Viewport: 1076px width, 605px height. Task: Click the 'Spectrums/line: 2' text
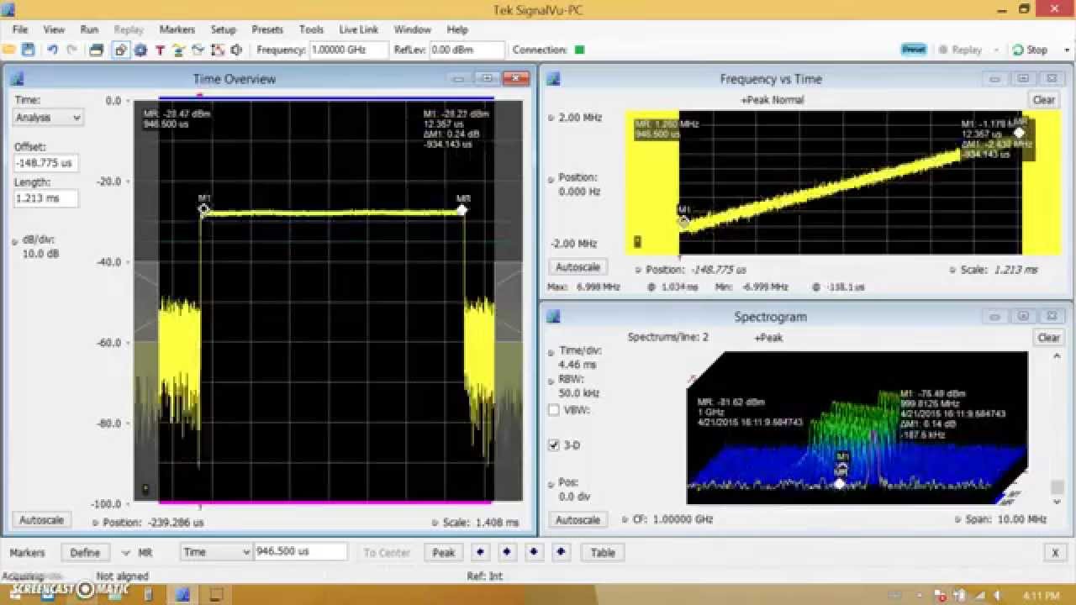(x=668, y=337)
